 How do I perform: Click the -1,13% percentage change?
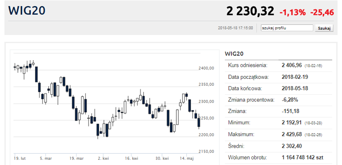tap(292, 13)
